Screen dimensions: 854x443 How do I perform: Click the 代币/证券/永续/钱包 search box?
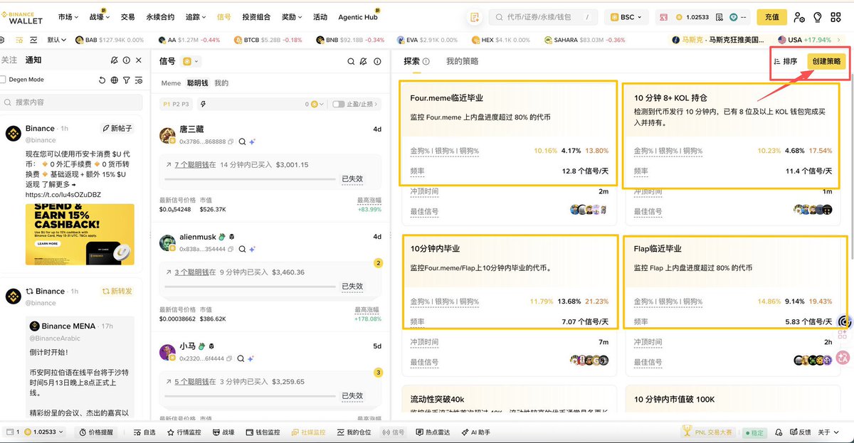[542, 17]
